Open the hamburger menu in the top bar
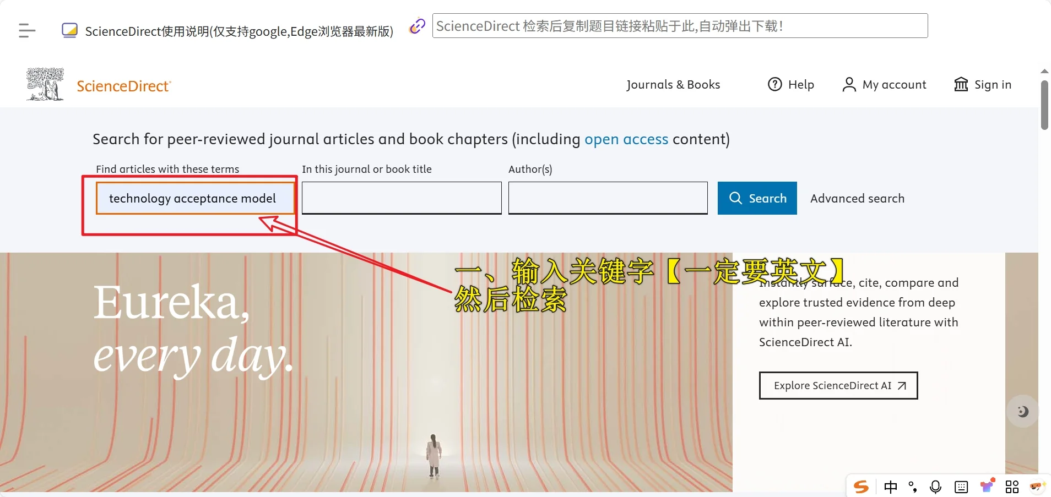 click(x=26, y=30)
